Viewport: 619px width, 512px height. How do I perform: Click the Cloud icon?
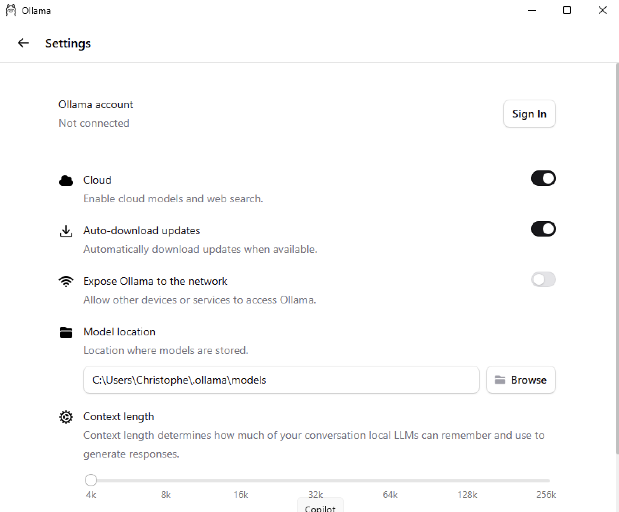tap(66, 181)
